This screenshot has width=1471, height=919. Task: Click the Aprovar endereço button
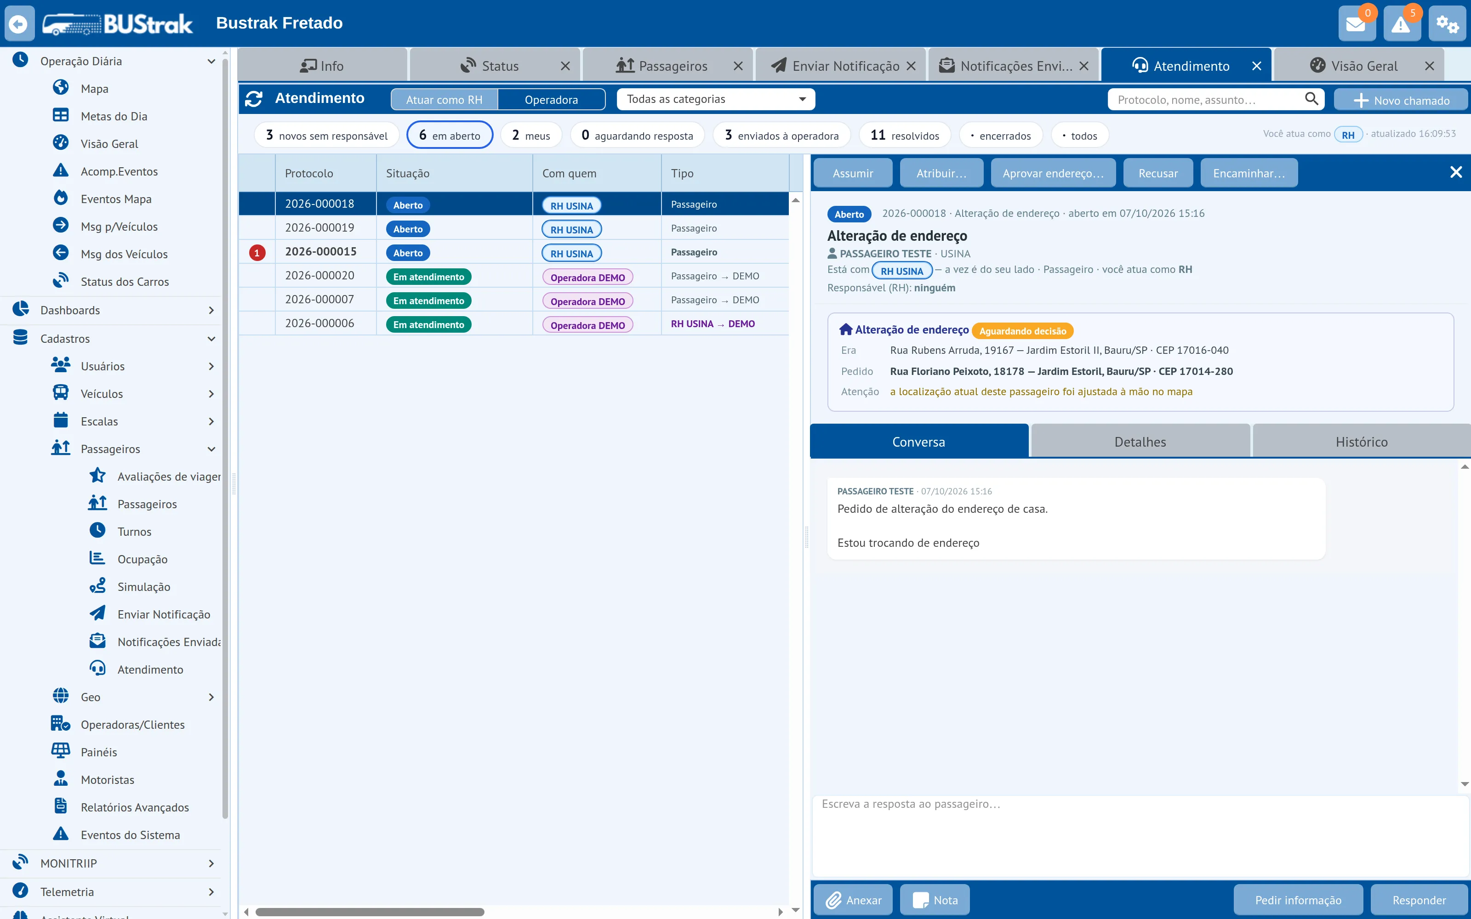coord(1053,173)
